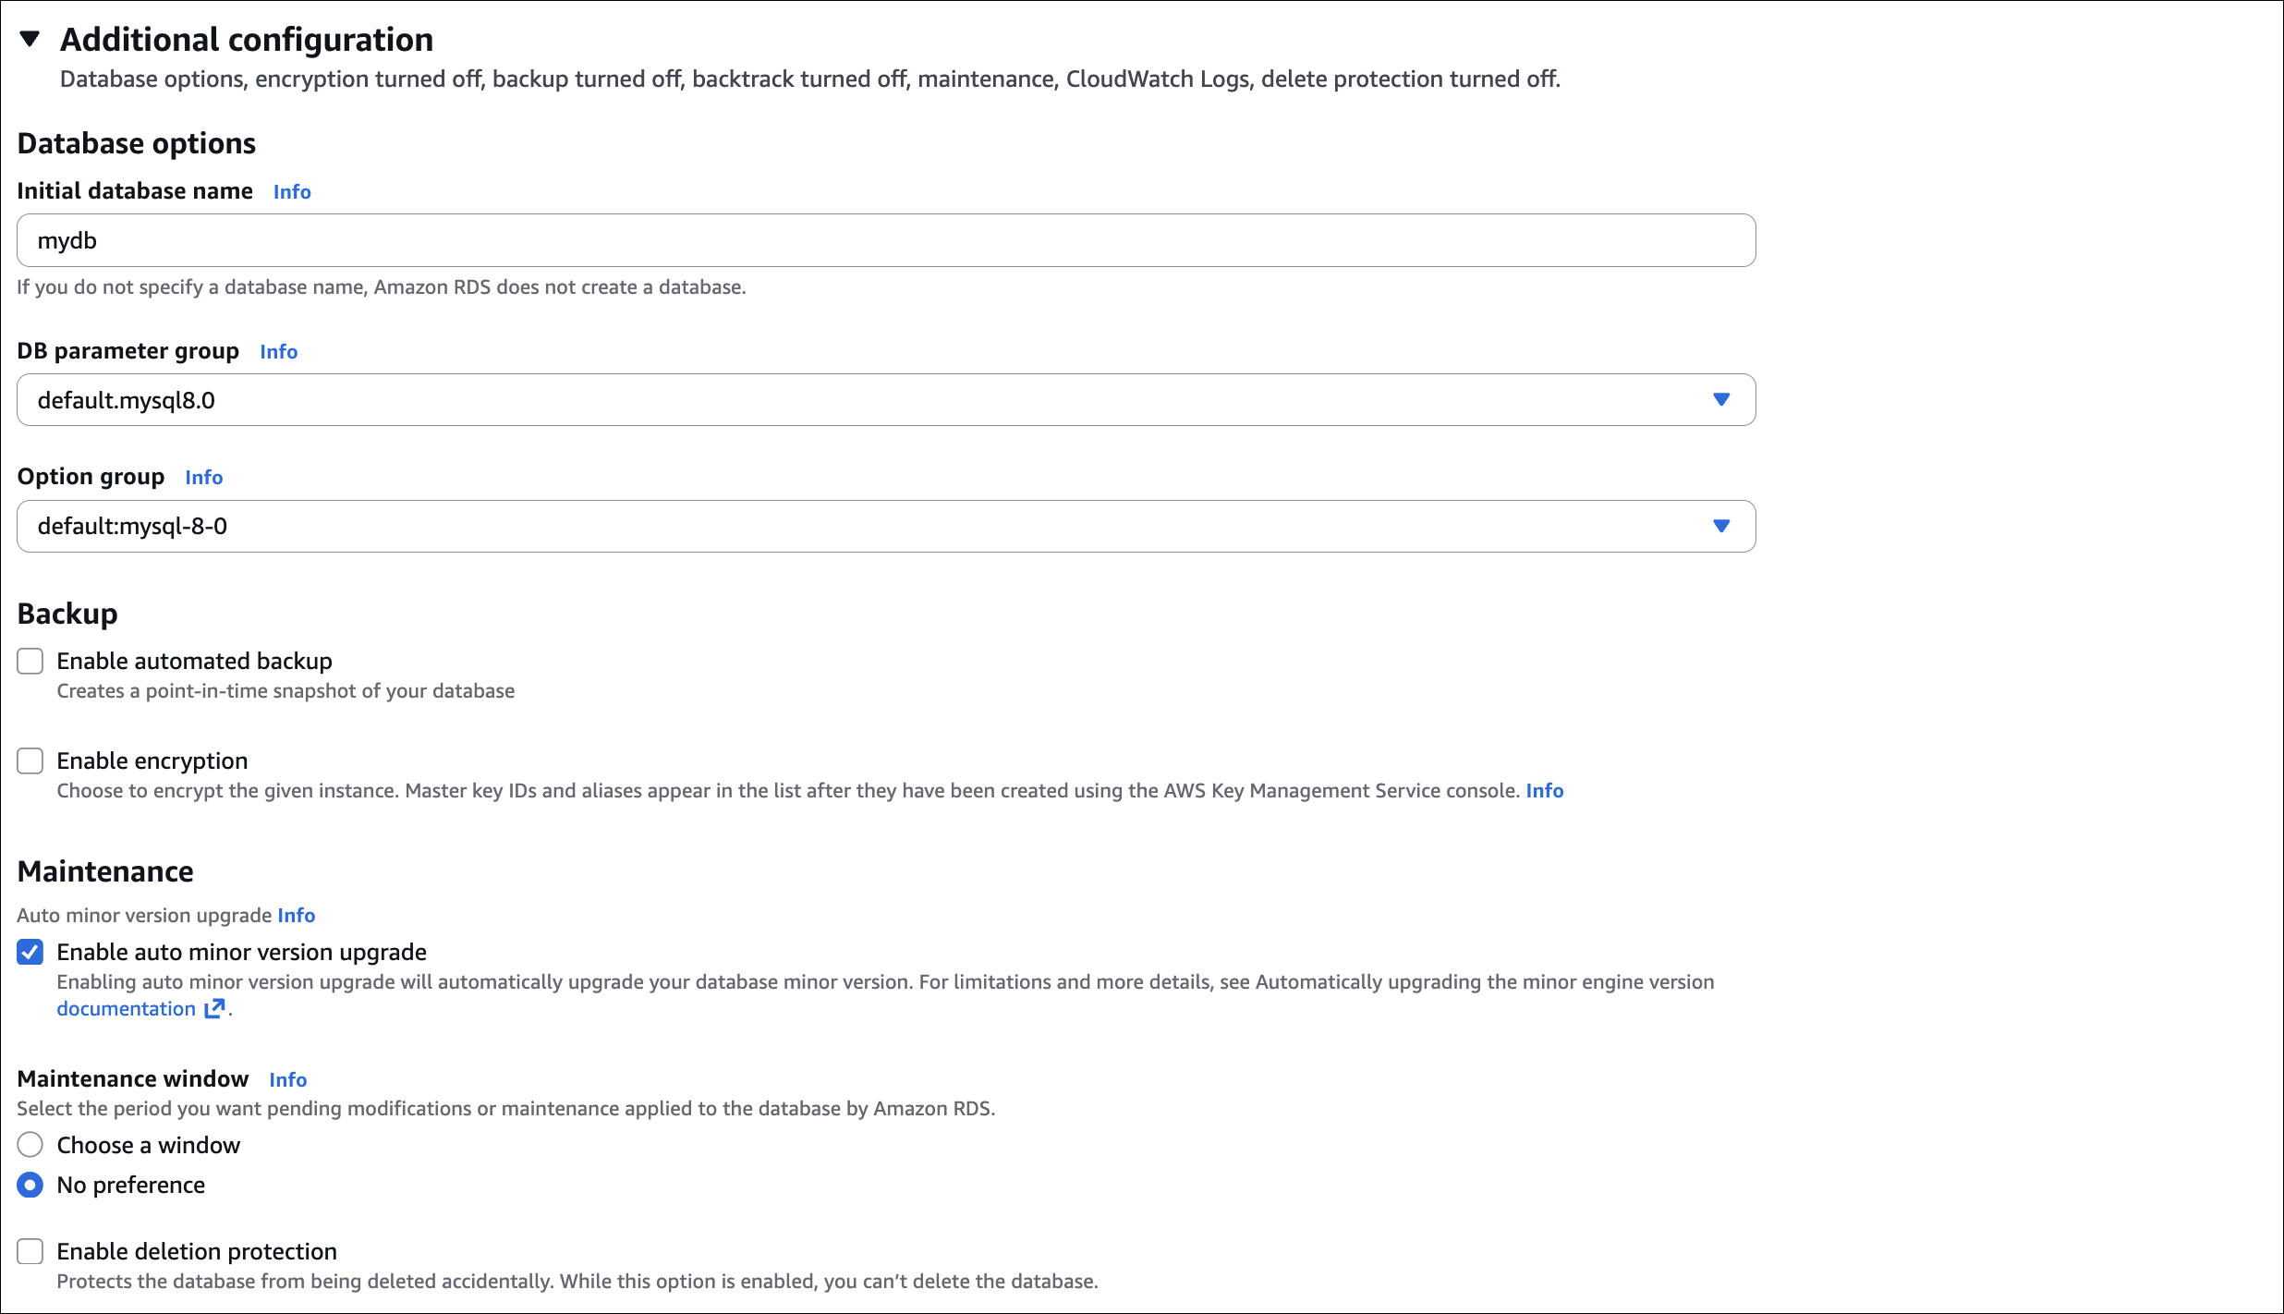Viewport: 2284px width, 1314px height.
Task: Open Info link after encryption description
Action: [1544, 790]
